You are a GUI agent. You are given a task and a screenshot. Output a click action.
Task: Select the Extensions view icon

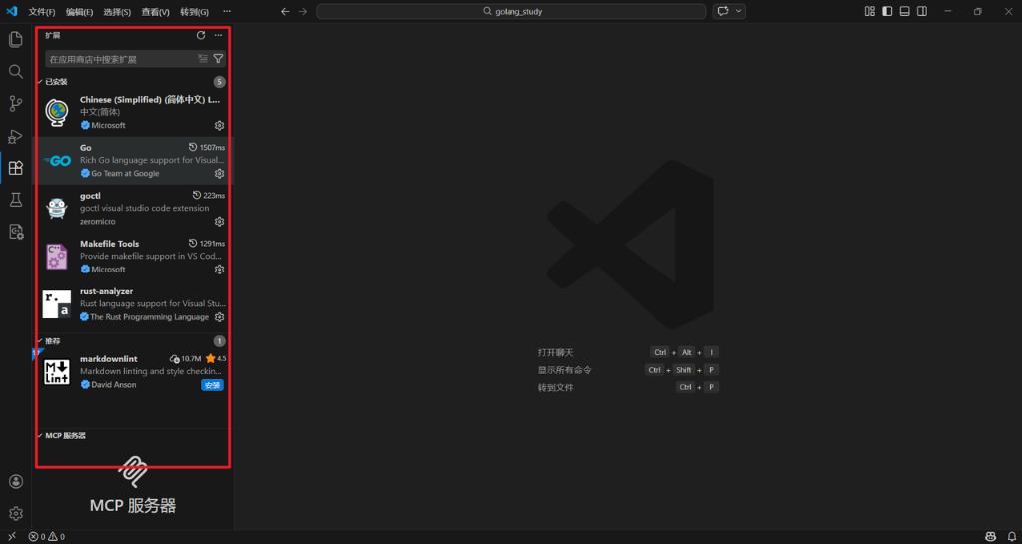coord(16,168)
